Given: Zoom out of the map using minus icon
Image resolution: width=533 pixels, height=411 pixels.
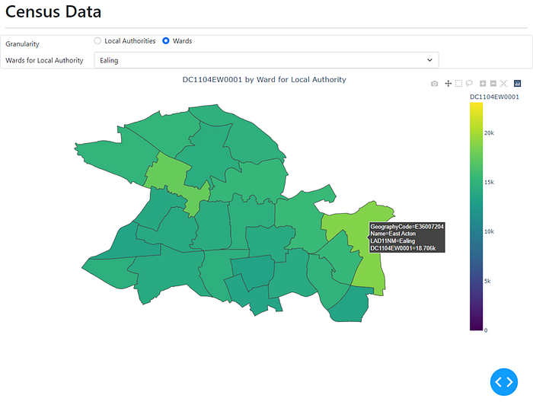Looking at the screenshot, I should click(493, 84).
